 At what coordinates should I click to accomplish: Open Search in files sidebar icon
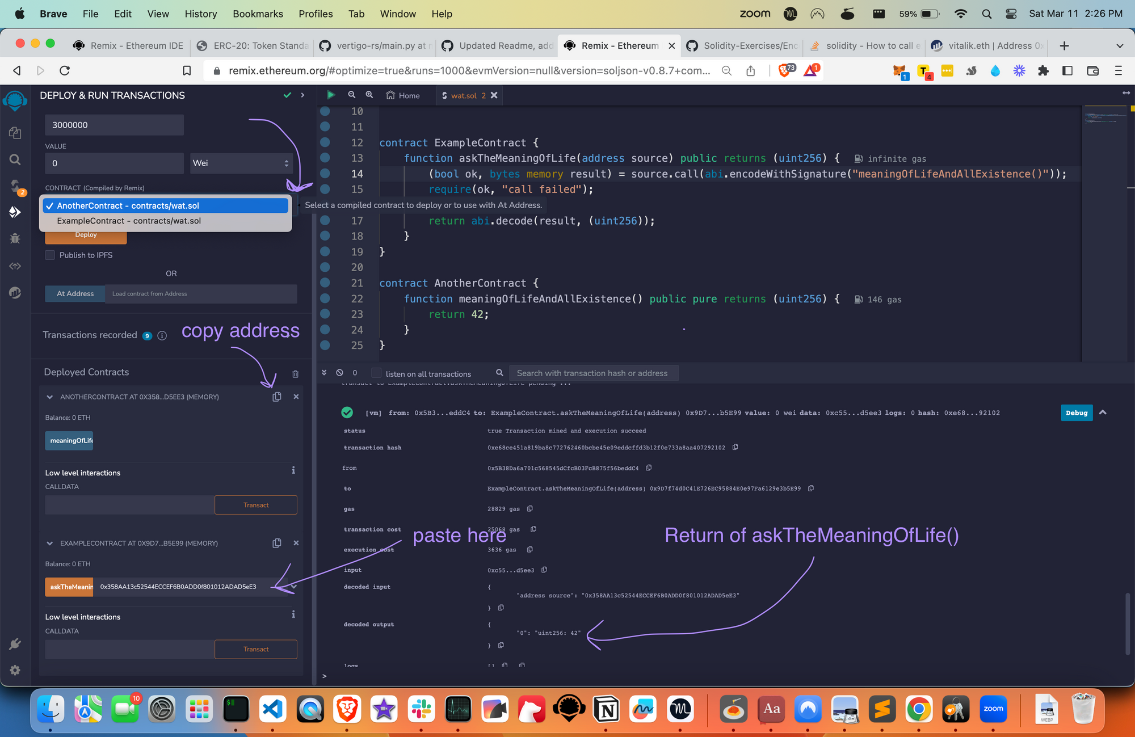pyautogui.click(x=15, y=159)
